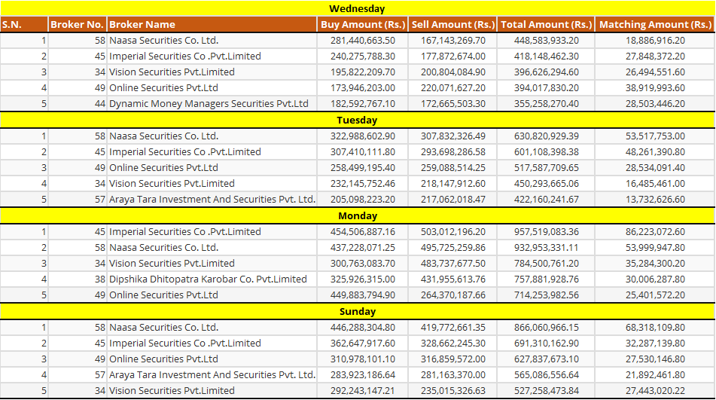The height and width of the screenshot is (400, 716).
Task: Click the sell amount 419,772,661.35 cell
Action: click(x=452, y=328)
